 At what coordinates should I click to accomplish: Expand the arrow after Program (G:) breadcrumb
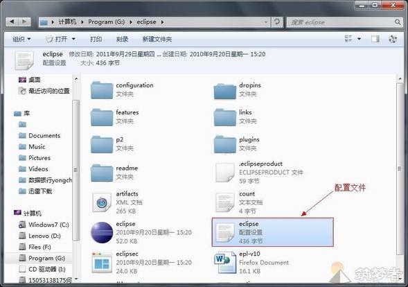click(x=130, y=22)
